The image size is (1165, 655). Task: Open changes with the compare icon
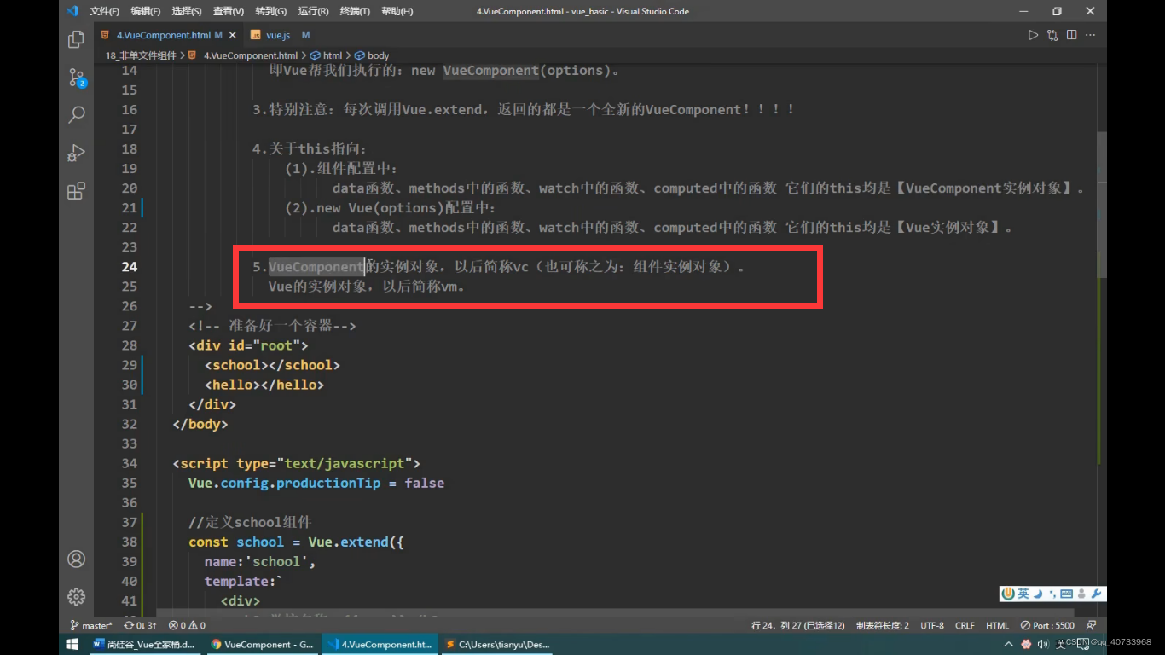click(1052, 35)
